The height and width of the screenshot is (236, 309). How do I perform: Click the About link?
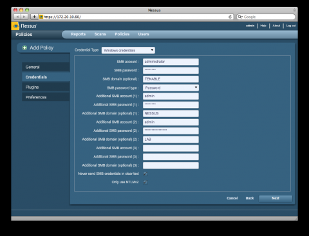click(x=276, y=26)
